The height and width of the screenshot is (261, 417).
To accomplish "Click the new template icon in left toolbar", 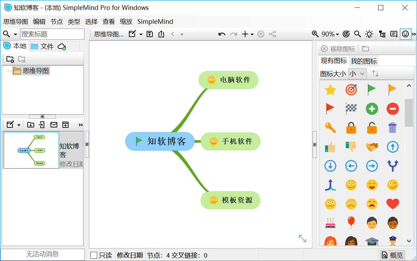I will [65, 125].
